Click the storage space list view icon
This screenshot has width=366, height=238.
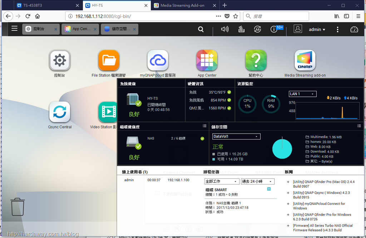coord(359,126)
